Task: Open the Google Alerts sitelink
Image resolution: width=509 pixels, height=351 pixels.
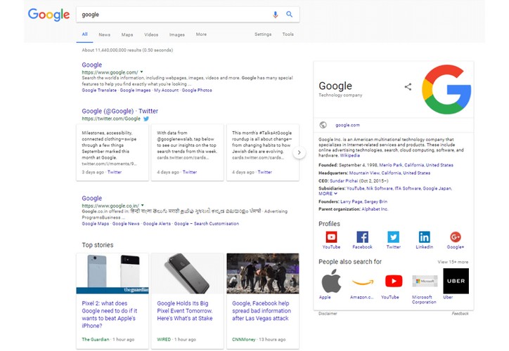Action: [x=157, y=224]
